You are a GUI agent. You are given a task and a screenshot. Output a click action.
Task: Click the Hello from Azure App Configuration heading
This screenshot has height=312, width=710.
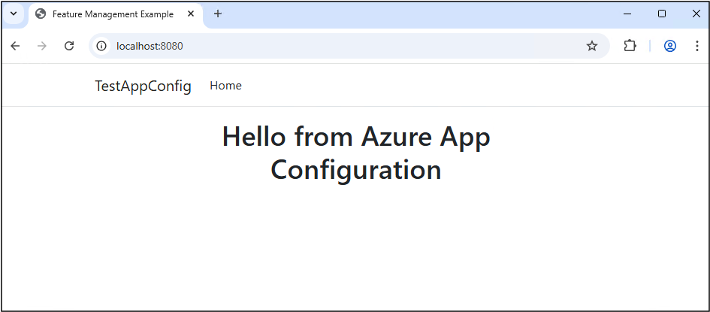355,153
